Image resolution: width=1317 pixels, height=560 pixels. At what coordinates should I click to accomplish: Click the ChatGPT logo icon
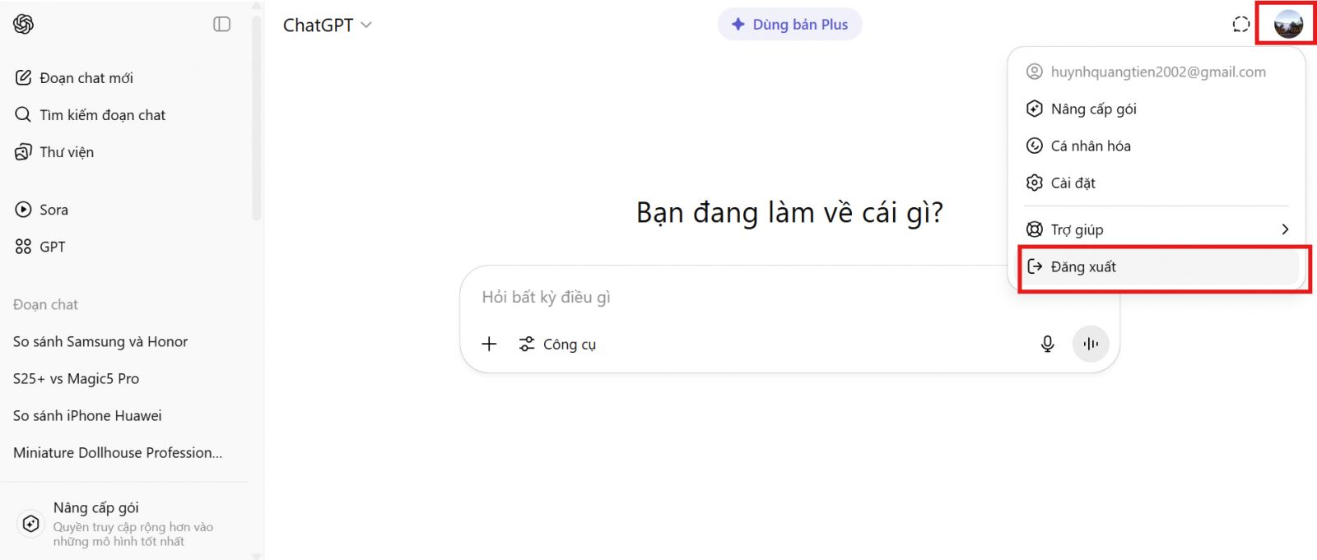[23, 25]
